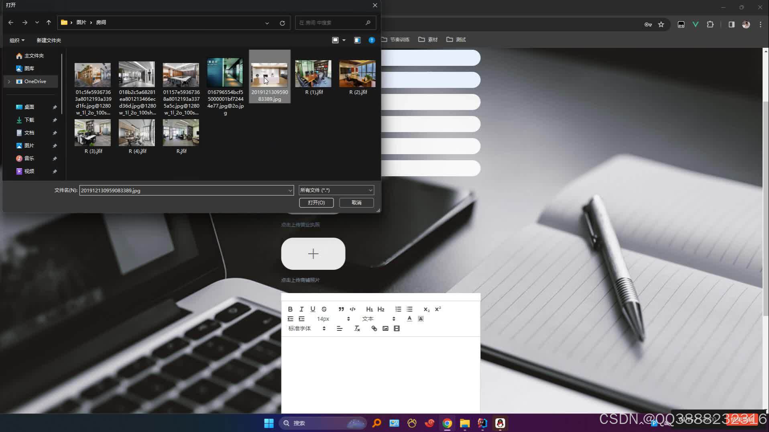Open the Windows Start menu
The height and width of the screenshot is (432, 769).
[x=269, y=423]
